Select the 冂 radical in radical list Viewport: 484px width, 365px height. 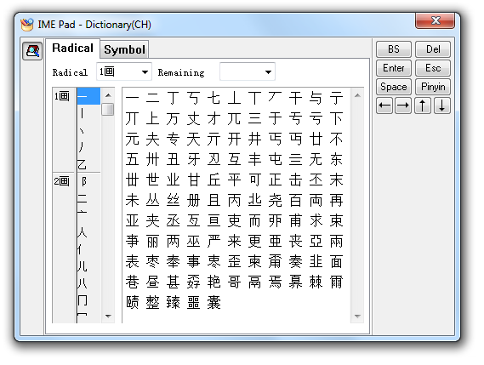coord(83,299)
